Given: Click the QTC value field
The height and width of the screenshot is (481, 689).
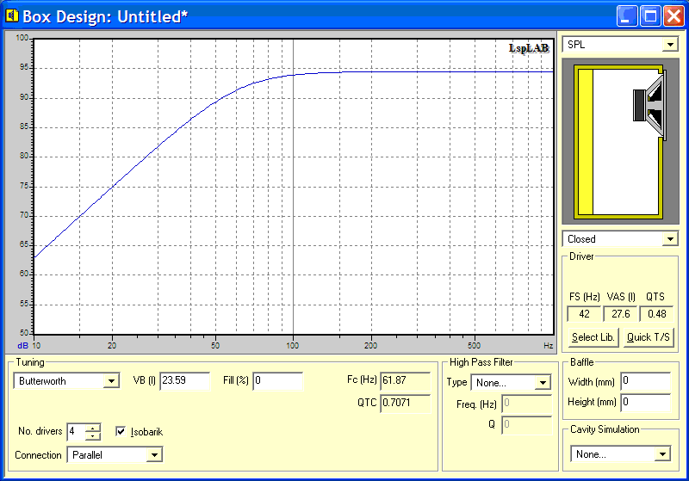Looking at the screenshot, I should pyautogui.click(x=405, y=403).
